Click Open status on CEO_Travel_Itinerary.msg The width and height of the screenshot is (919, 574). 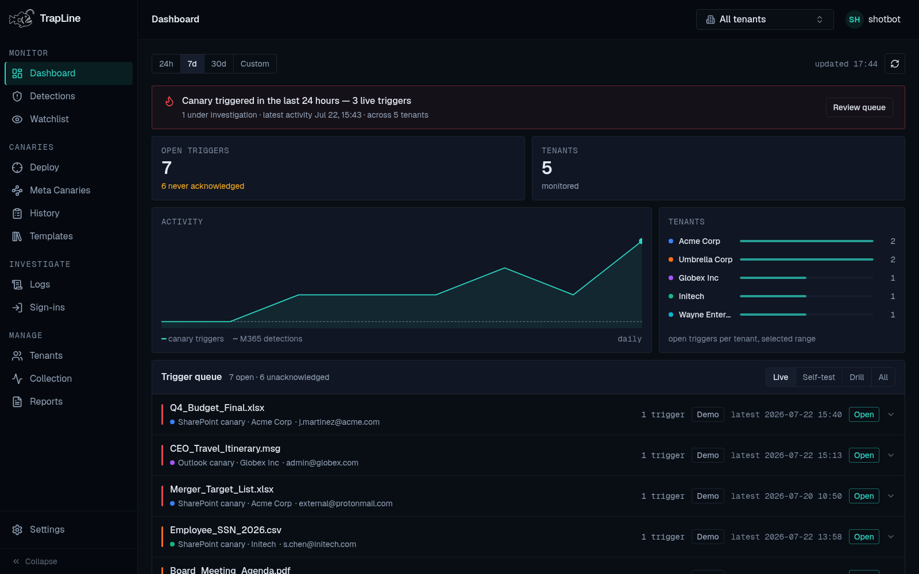(x=864, y=455)
